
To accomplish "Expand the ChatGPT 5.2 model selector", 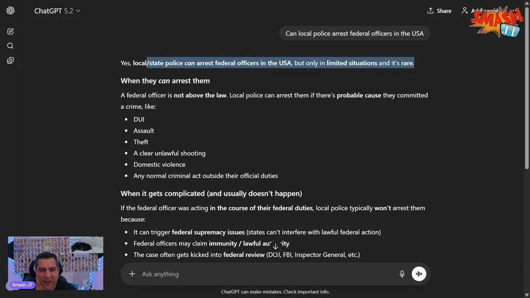I will click(x=57, y=11).
